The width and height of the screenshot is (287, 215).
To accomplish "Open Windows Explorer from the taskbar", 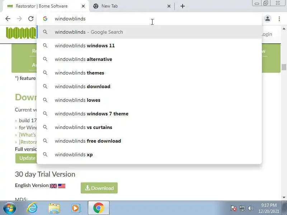I will click(54, 208).
